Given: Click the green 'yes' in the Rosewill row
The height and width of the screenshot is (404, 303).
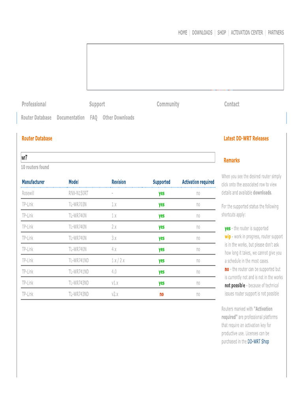Looking at the screenshot, I should click(x=161, y=193).
